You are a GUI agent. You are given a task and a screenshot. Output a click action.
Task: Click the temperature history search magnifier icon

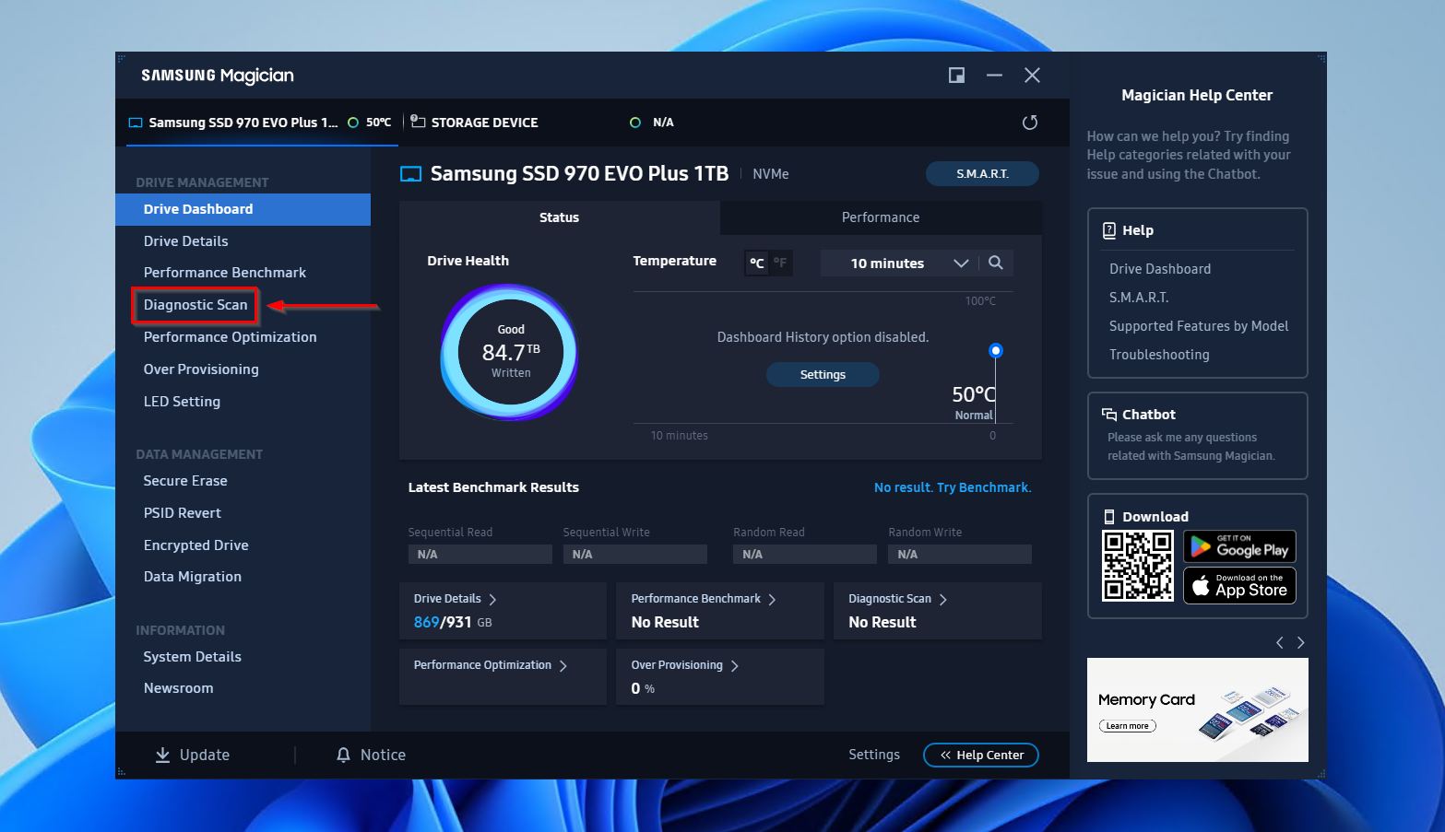[x=995, y=263]
